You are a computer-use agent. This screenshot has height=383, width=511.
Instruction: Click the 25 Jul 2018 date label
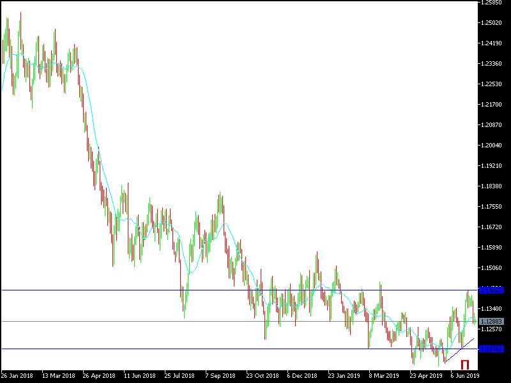click(179, 376)
